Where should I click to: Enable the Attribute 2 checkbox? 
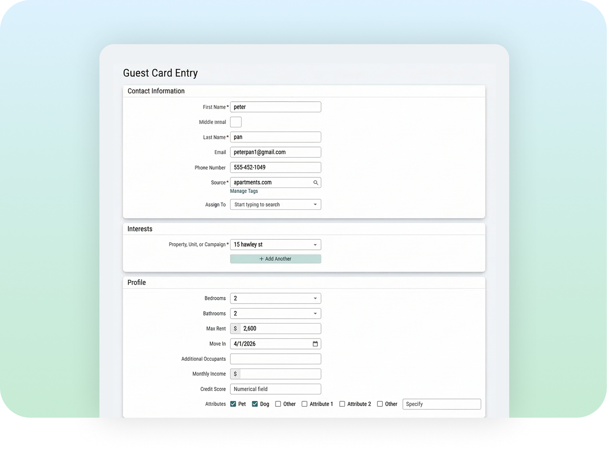tap(342, 404)
